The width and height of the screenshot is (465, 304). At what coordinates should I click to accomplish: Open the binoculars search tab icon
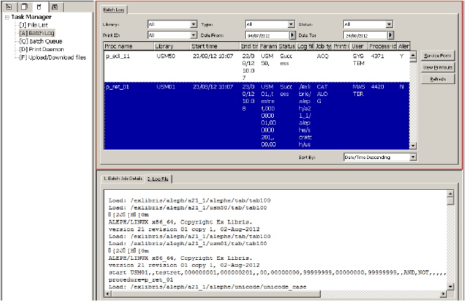(55, 7)
